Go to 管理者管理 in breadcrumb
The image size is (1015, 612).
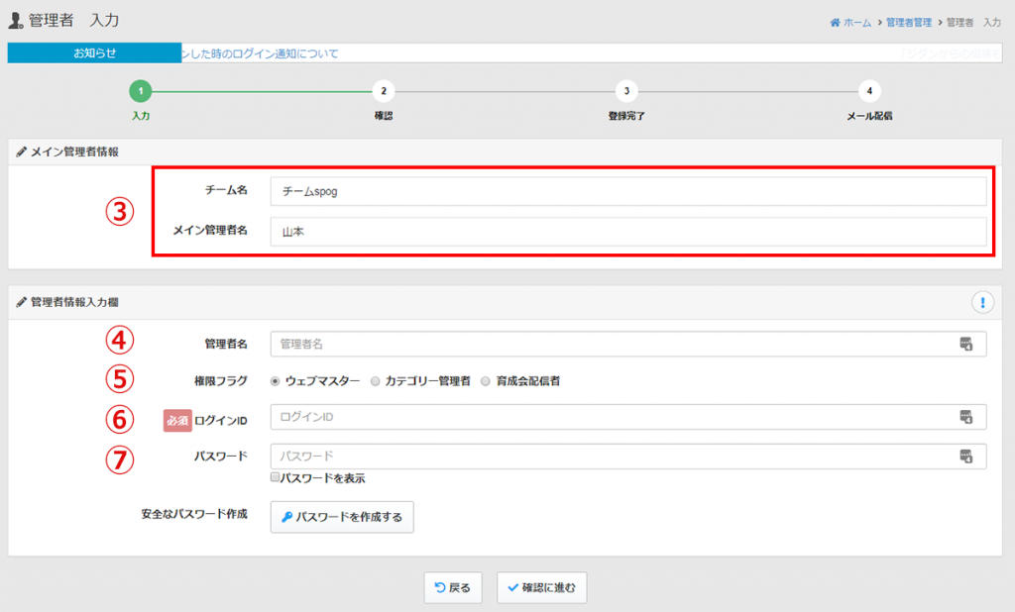tap(909, 22)
